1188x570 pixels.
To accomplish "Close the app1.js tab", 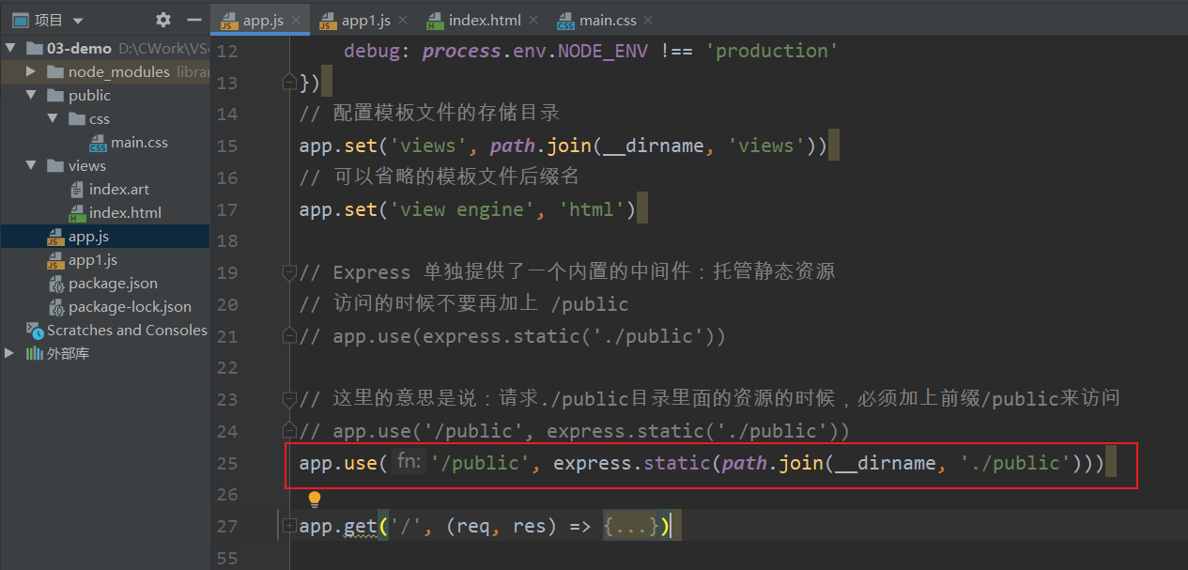I will [x=401, y=20].
